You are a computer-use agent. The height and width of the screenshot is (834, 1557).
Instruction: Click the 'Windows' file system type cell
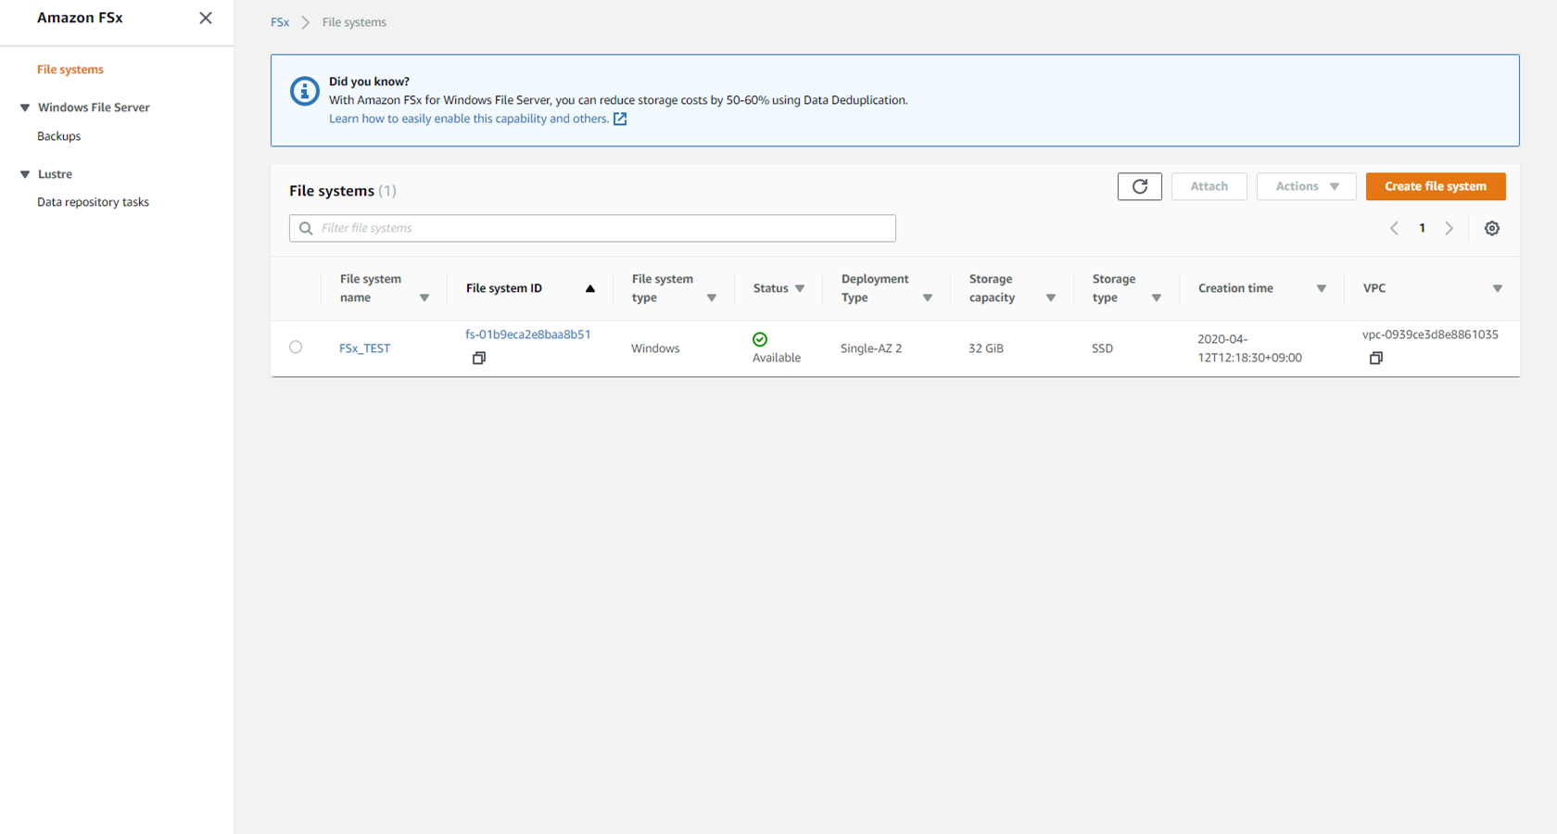pyautogui.click(x=655, y=348)
